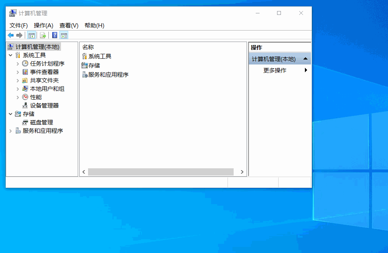Select 设备管理器 label in the tree
Screen dimensions: 388x253
[x=44, y=106]
